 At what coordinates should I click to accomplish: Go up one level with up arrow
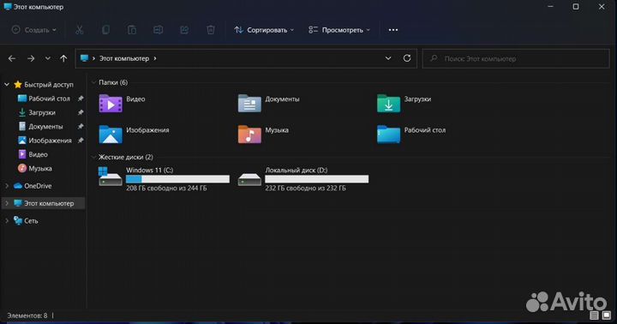63,58
